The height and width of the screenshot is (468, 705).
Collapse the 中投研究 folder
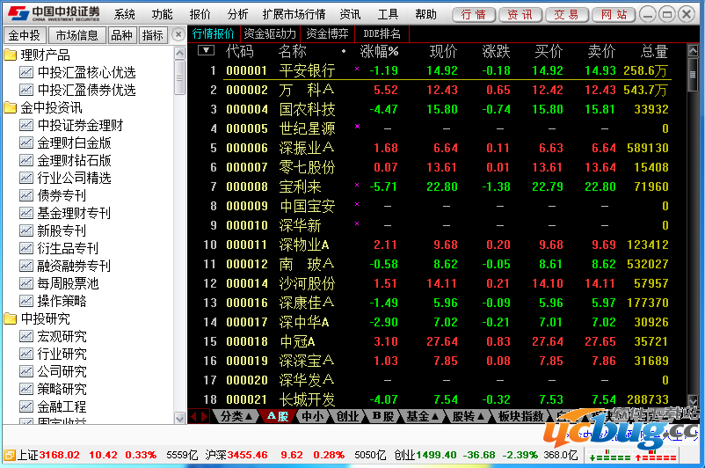point(11,318)
